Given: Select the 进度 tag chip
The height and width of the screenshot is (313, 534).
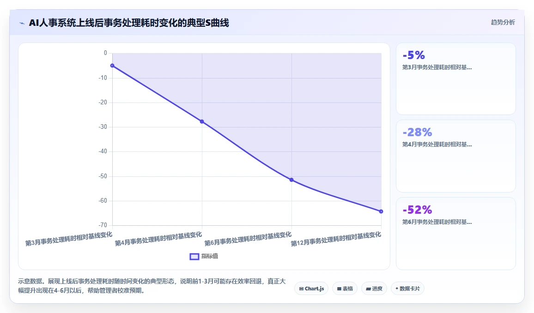Looking at the screenshot, I should click(374, 289).
